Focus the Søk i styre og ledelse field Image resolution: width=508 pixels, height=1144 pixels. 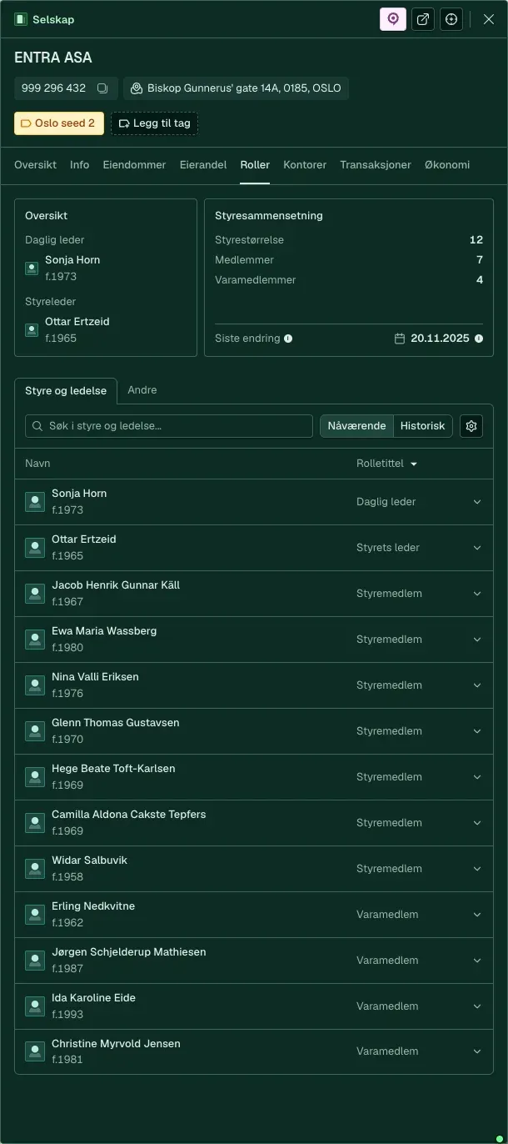point(169,426)
